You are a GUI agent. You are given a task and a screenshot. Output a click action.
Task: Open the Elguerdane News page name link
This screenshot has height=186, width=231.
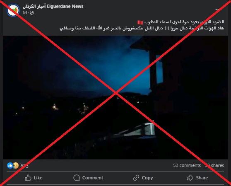(53, 6)
